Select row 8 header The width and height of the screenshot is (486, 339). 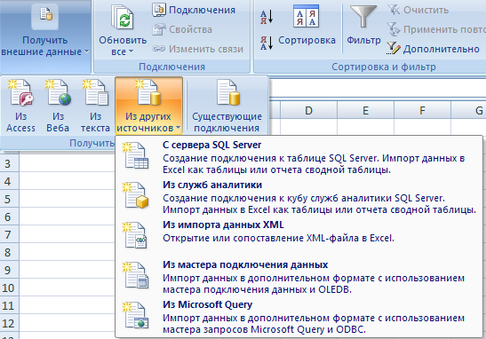9,252
